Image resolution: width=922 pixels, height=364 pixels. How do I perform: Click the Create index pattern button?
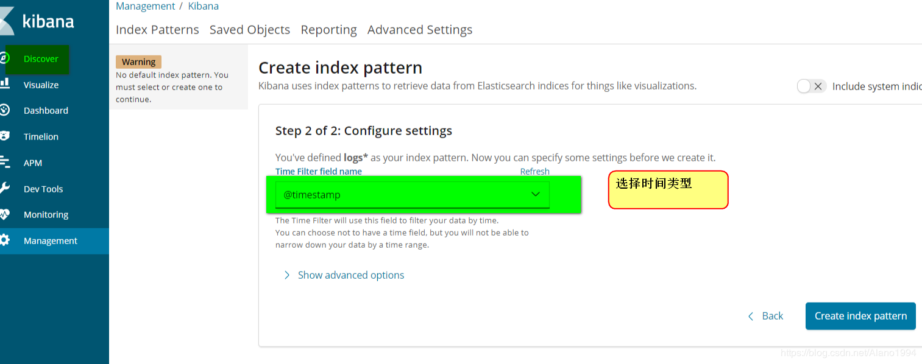[x=860, y=316]
